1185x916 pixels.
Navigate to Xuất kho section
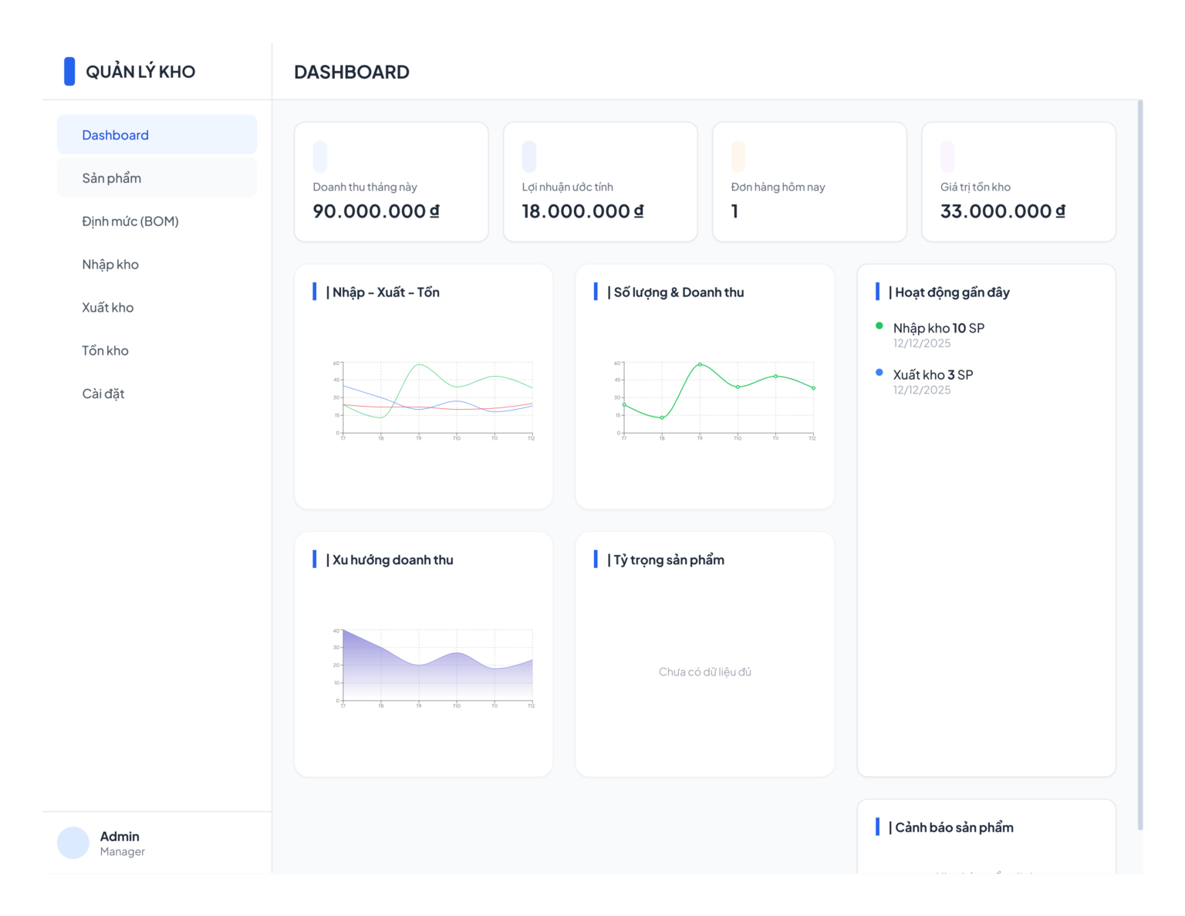[x=157, y=307]
